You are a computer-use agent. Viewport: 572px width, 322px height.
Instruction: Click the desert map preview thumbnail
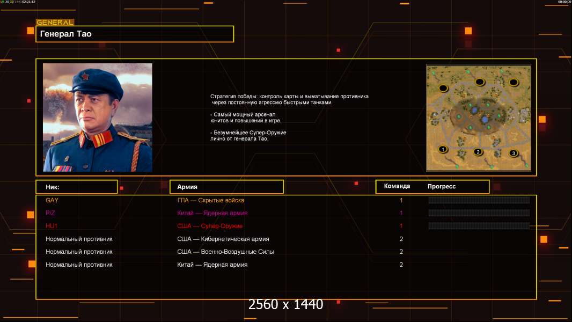click(479, 118)
